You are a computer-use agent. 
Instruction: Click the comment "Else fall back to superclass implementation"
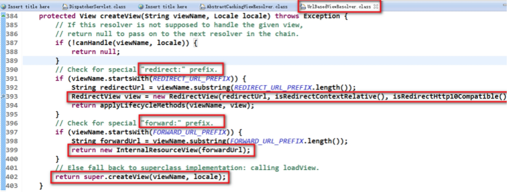point(187,168)
